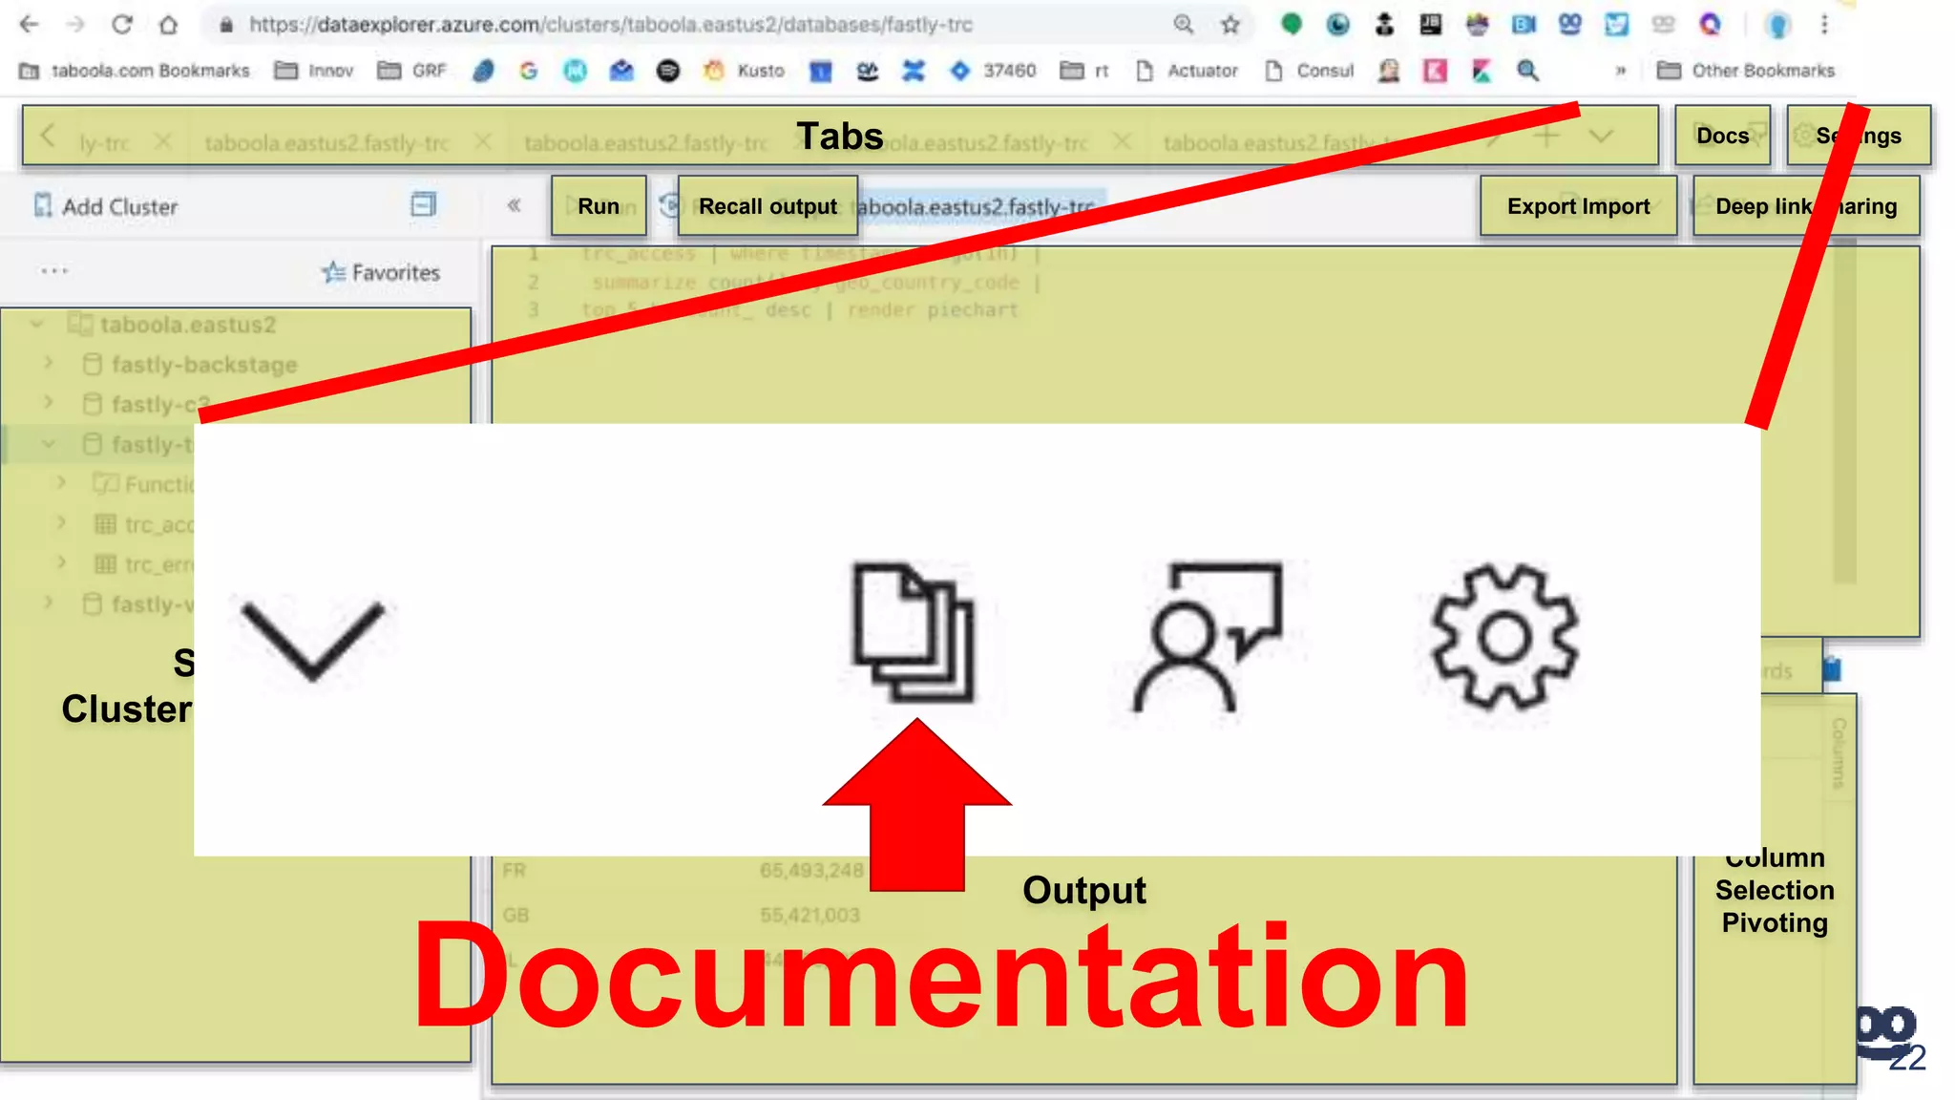
Task: Click the dataexplorer.azure.com address bar
Action: pos(611,25)
